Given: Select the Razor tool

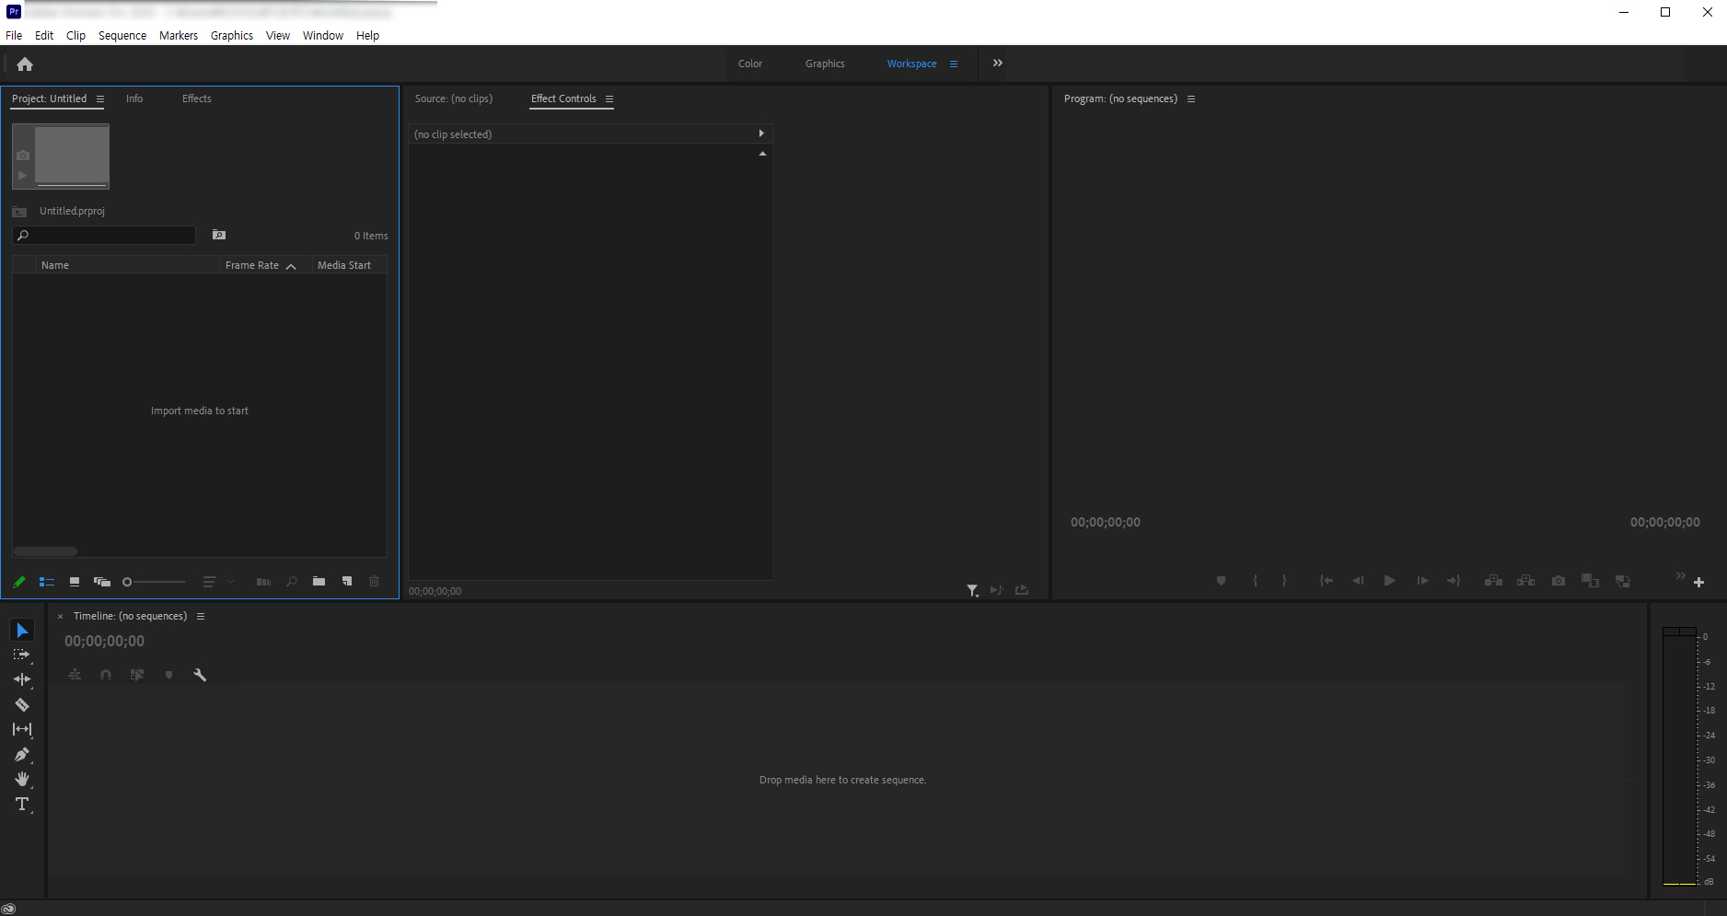Looking at the screenshot, I should tap(22, 704).
